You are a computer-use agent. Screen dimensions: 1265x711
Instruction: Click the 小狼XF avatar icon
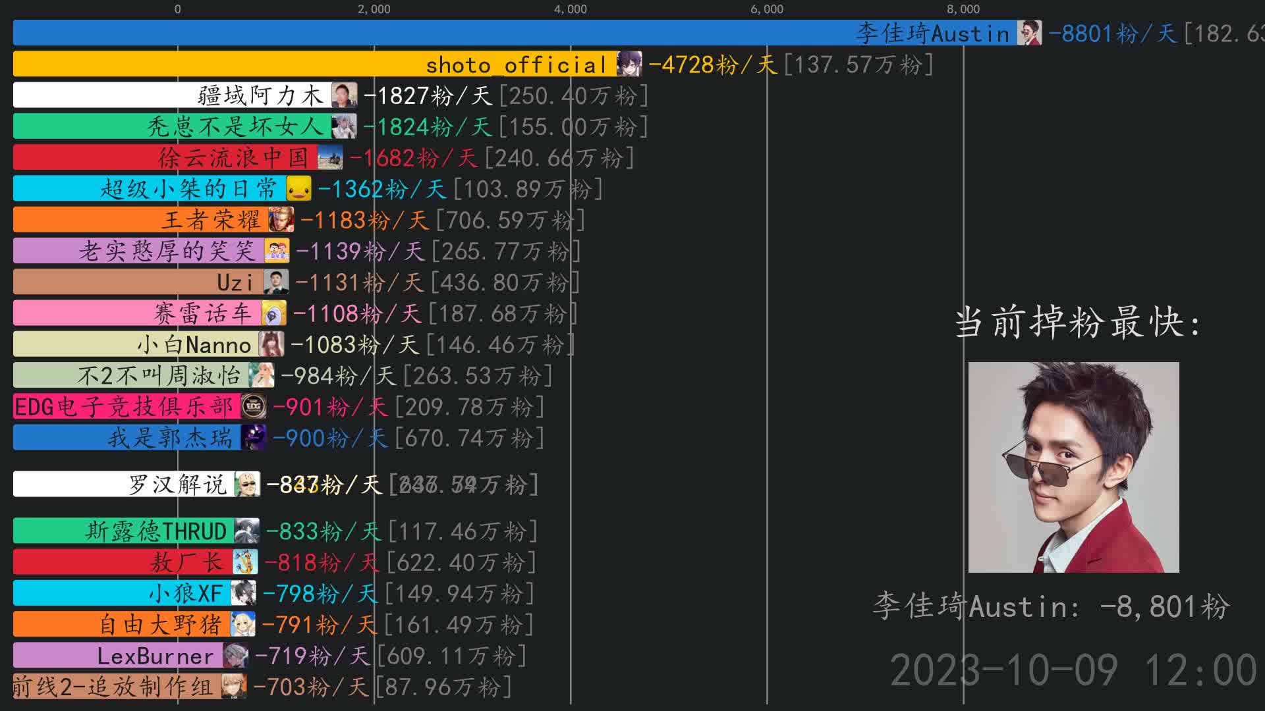pyautogui.click(x=243, y=593)
